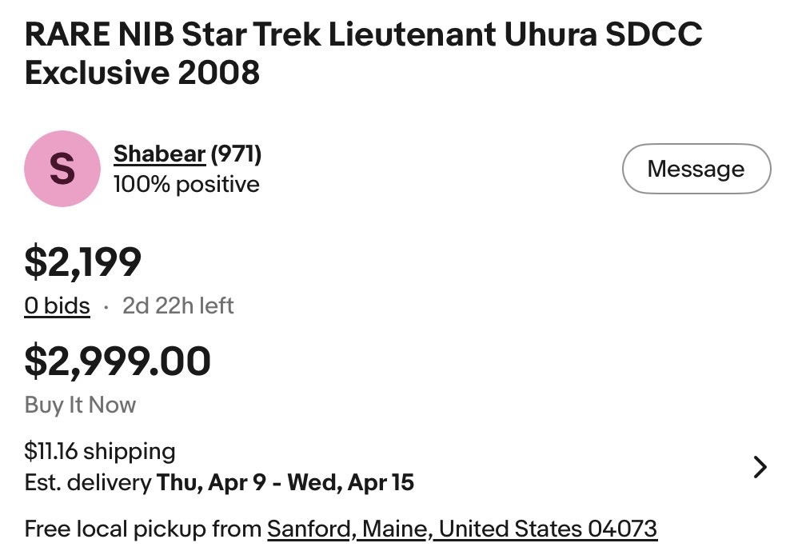Click the 2d 22h left timer

tap(178, 305)
